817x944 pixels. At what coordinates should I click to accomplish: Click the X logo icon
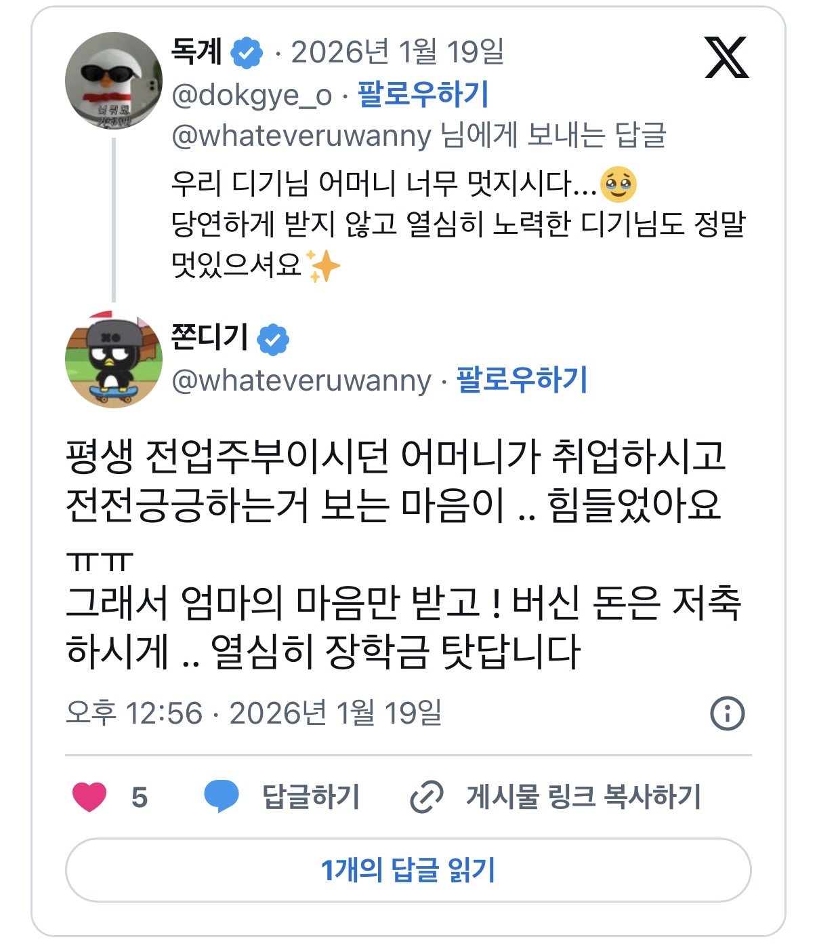pos(726,58)
